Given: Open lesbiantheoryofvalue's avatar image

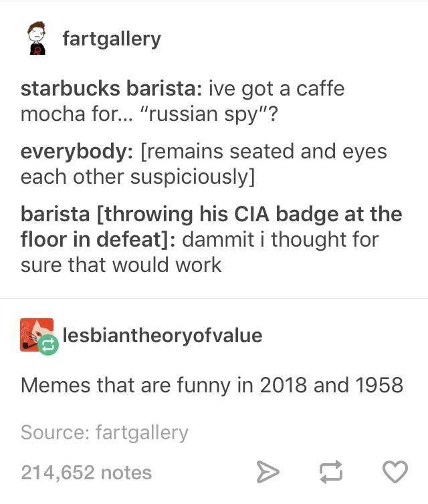Looking at the screenshot, I should [x=37, y=335].
